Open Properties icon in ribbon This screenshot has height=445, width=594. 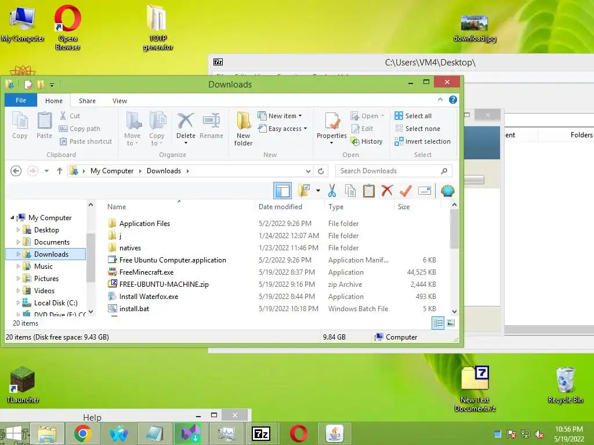pyautogui.click(x=332, y=121)
